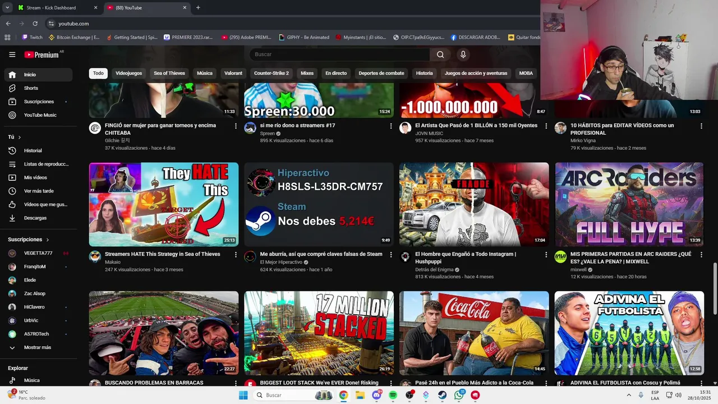The image size is (718, 404).
Task: Open the mixwell channel avatar
Action: (560, 256)
